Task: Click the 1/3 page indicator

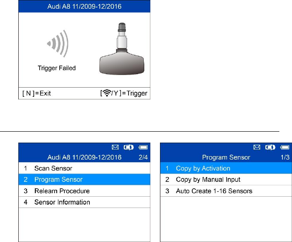Action: click(x=285, y=157)
